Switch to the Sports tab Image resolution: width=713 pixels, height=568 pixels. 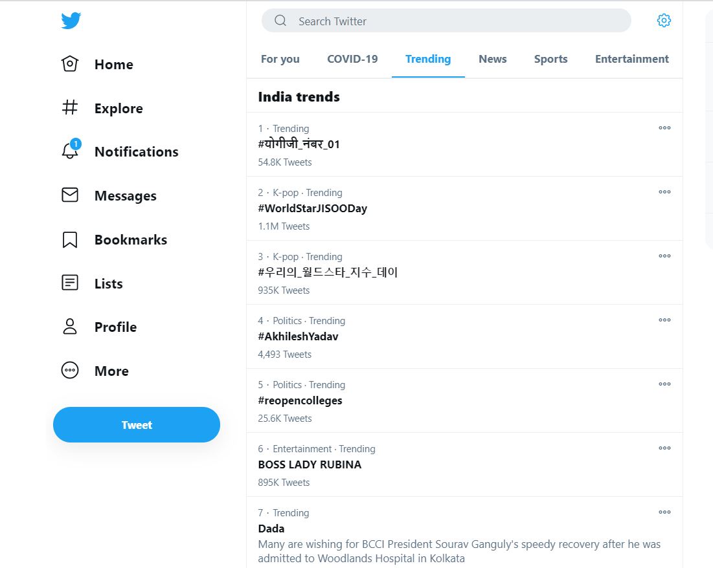[550, 59]
